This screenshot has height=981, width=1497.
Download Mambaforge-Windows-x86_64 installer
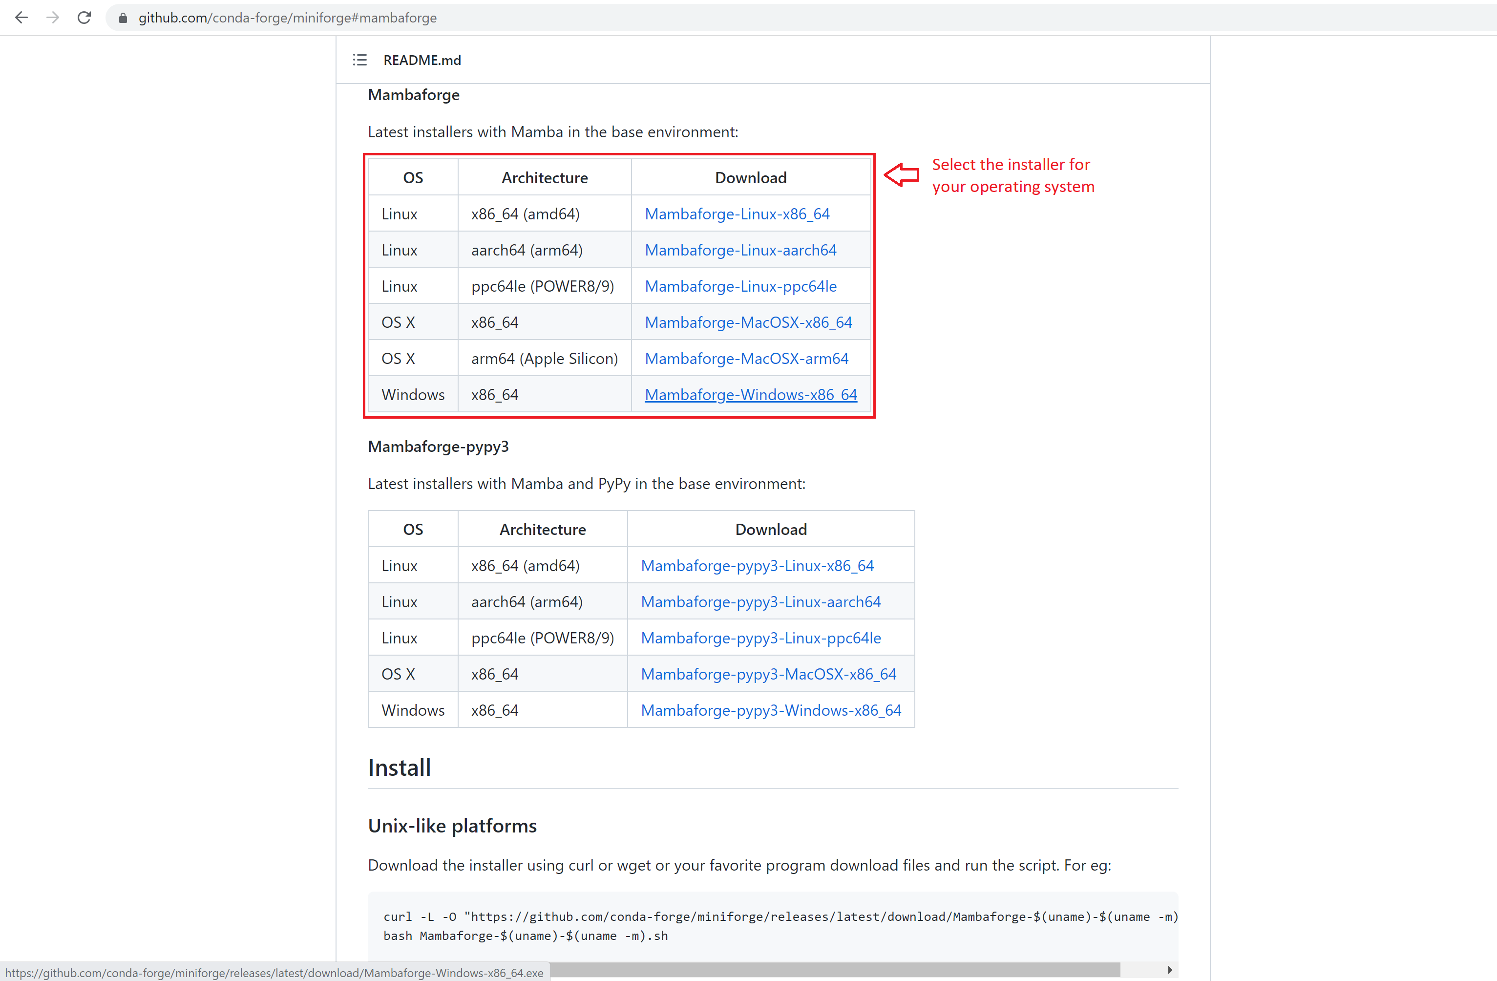pos(750,395)
